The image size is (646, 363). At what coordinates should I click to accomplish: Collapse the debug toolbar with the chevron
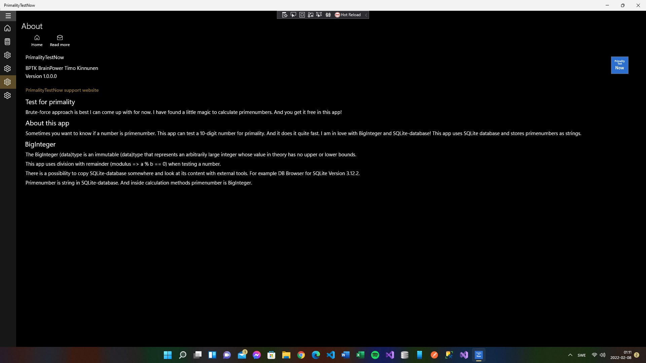click(366, 15)
